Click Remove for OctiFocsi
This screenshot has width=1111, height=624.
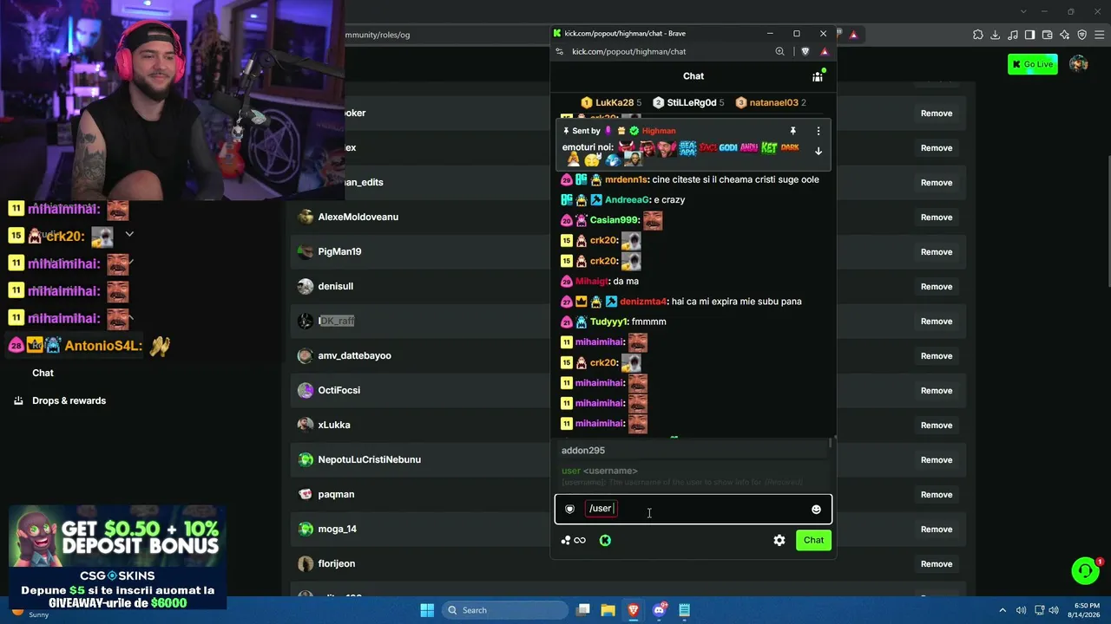[x=937, y=391]
